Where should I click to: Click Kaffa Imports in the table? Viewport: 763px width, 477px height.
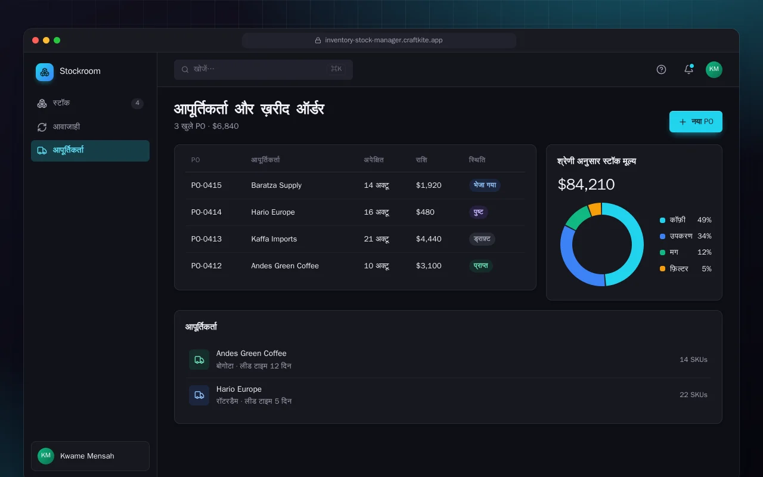[x=274, y=239]
